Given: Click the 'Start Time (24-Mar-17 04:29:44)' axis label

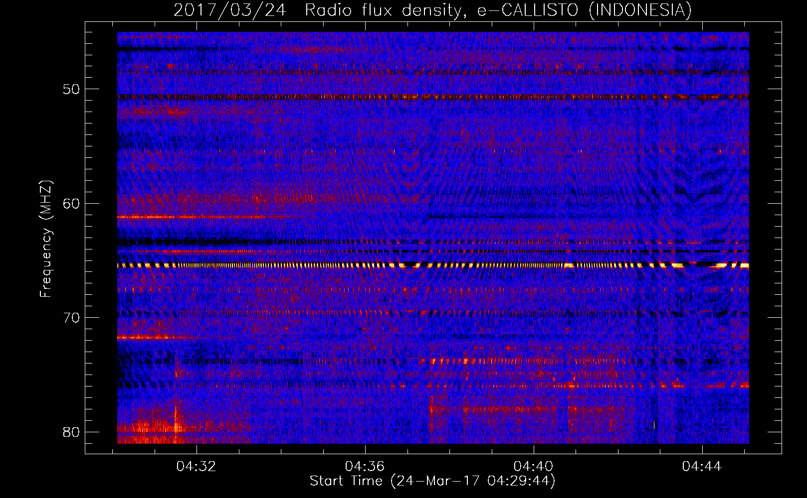Looking at the screenshot, I should [x=432, y=481].
